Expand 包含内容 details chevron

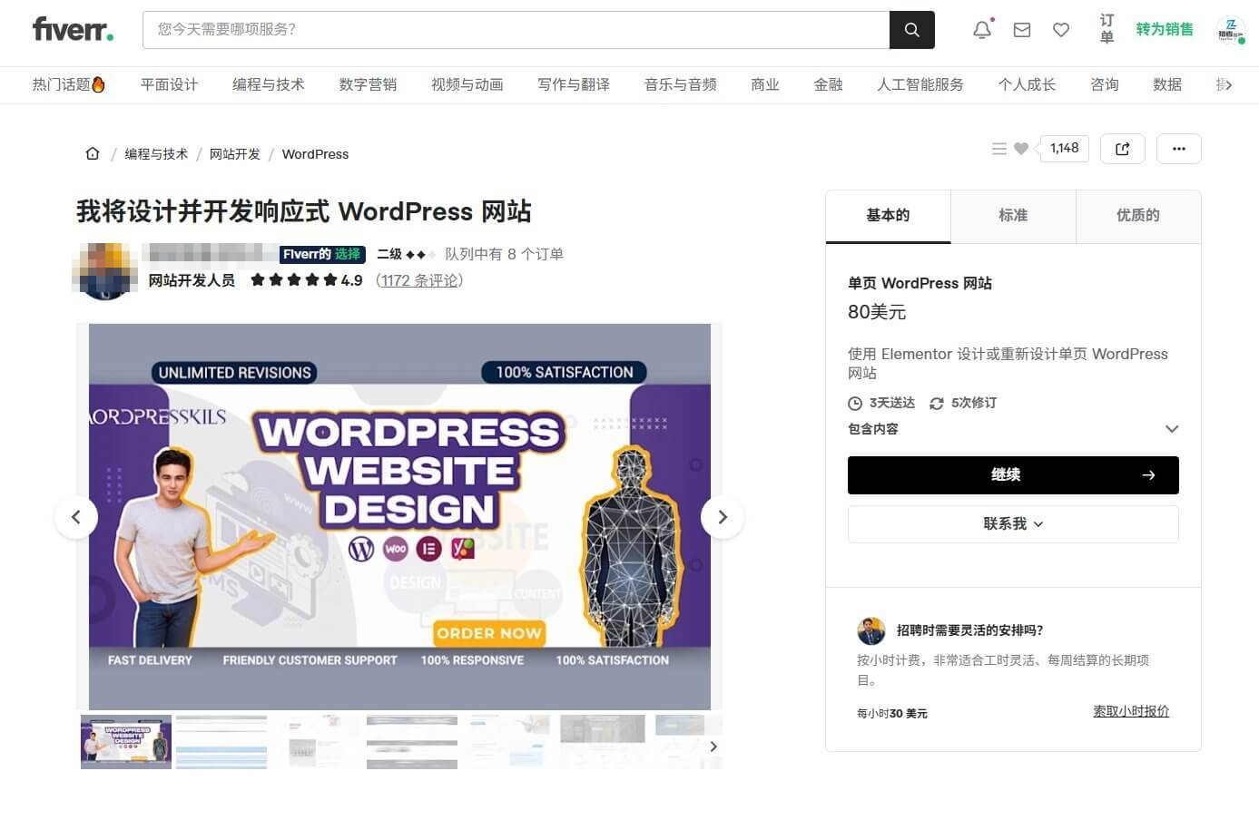1172,429
